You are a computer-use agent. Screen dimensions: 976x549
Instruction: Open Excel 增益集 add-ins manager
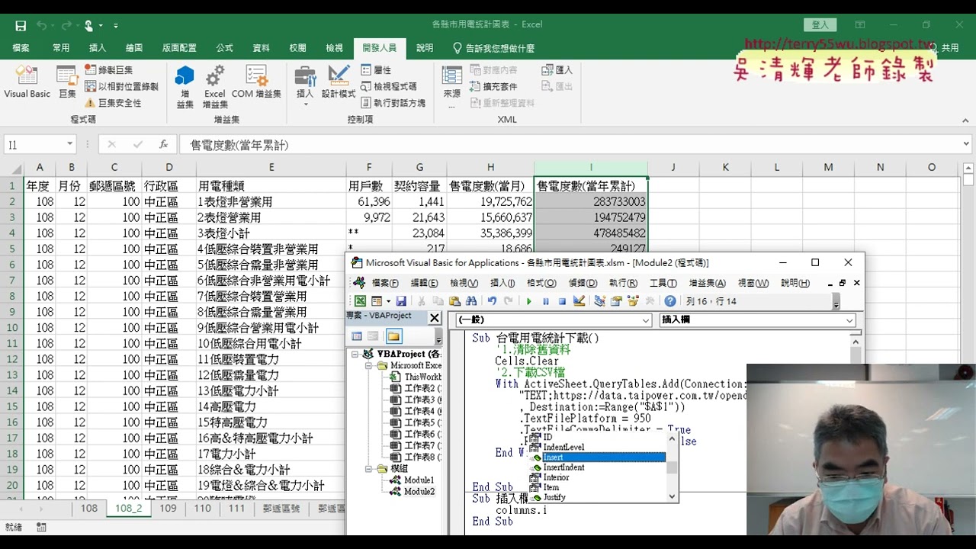[215, 86]
